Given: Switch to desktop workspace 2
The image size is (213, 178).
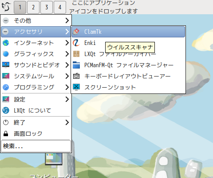Looking at the screenshot, I should [x=33, y=7].
